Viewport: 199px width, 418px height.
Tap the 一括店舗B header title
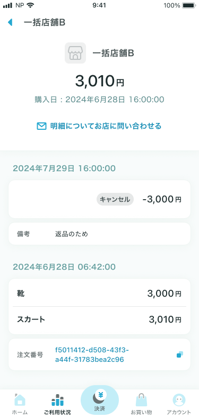(x=45, y=23)
